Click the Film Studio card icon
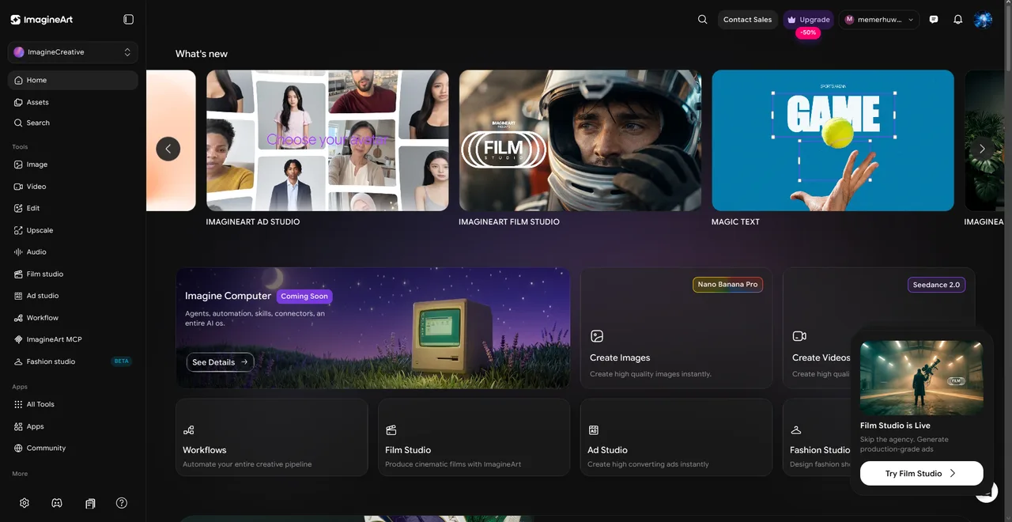Screen dimensions: 1012x522 point(391,430)
